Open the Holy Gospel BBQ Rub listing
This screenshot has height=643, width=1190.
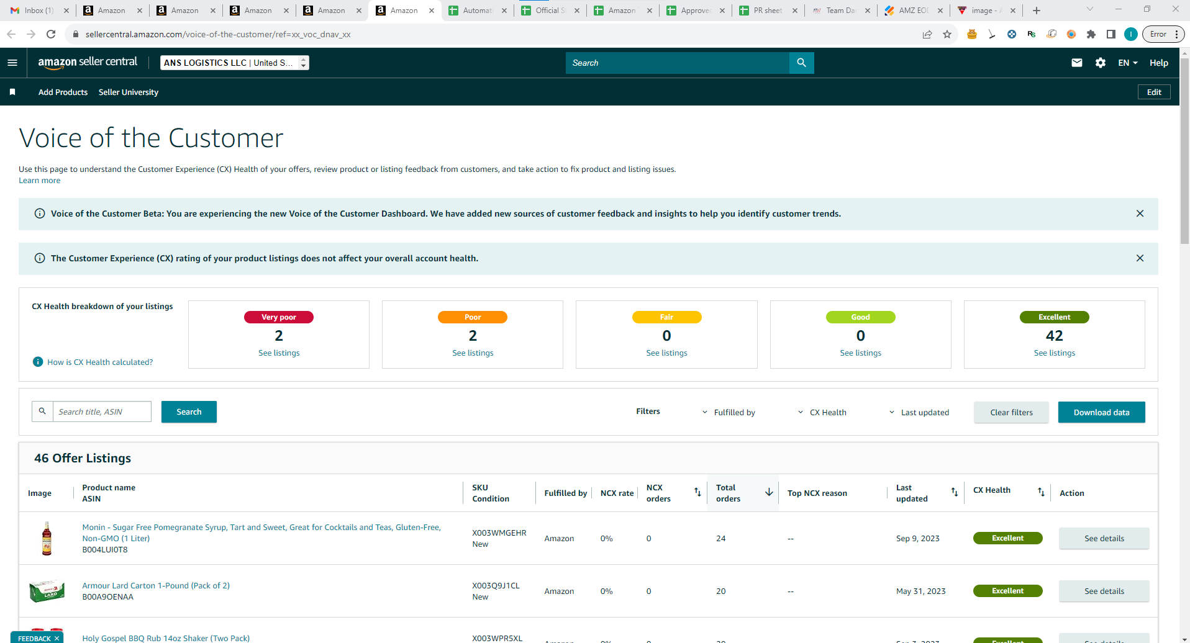tap(166, 638)
